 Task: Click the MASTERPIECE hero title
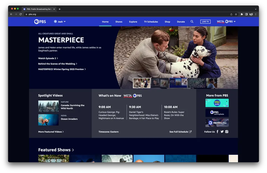tap(61, 40)
